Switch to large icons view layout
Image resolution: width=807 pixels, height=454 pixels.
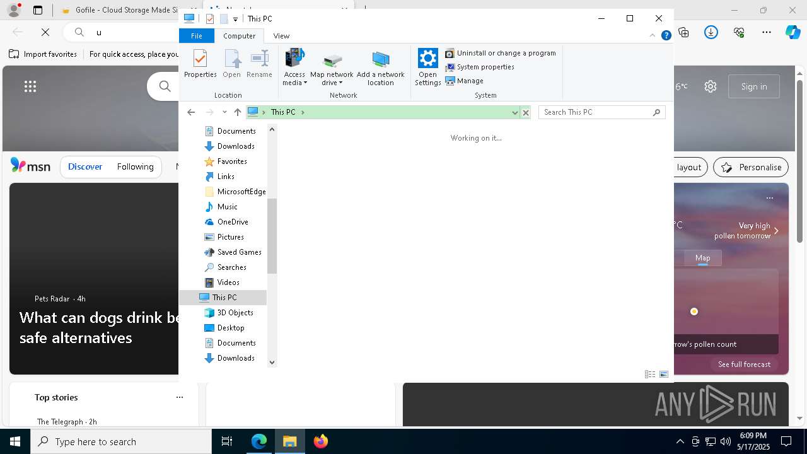664,374
